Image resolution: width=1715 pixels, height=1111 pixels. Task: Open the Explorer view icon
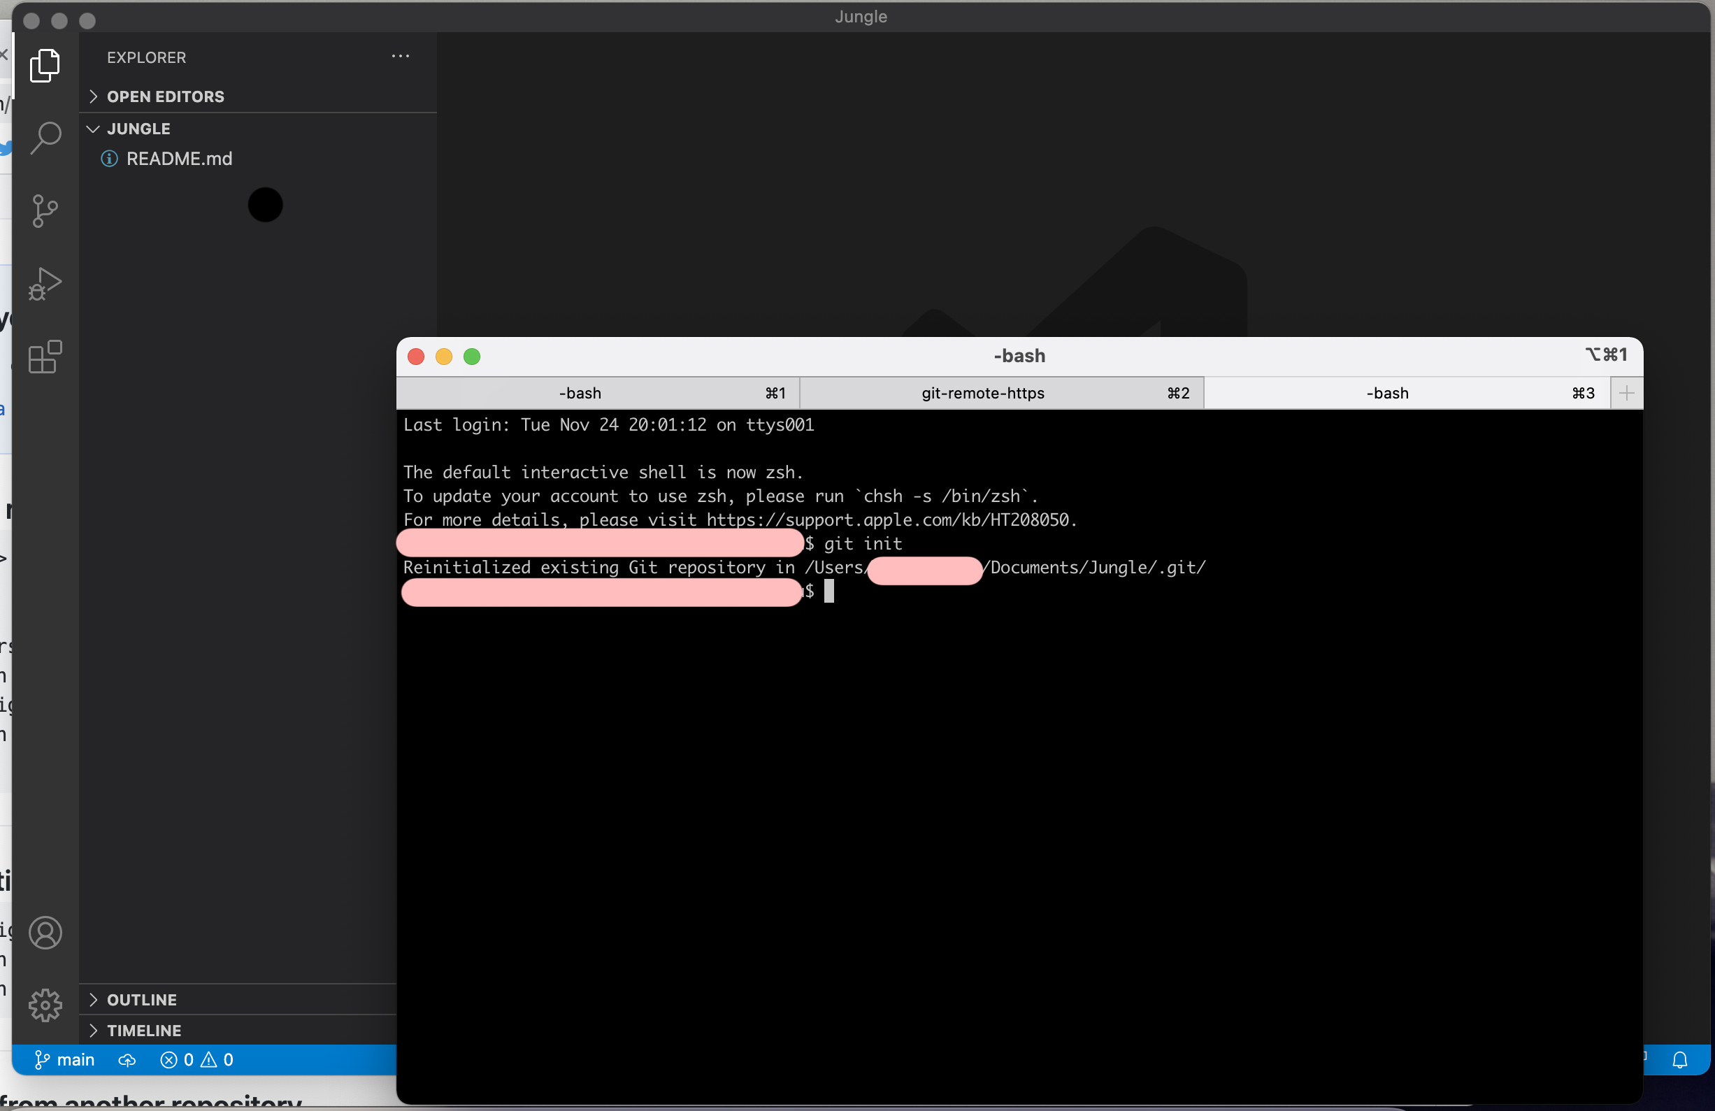coord(45,66)
